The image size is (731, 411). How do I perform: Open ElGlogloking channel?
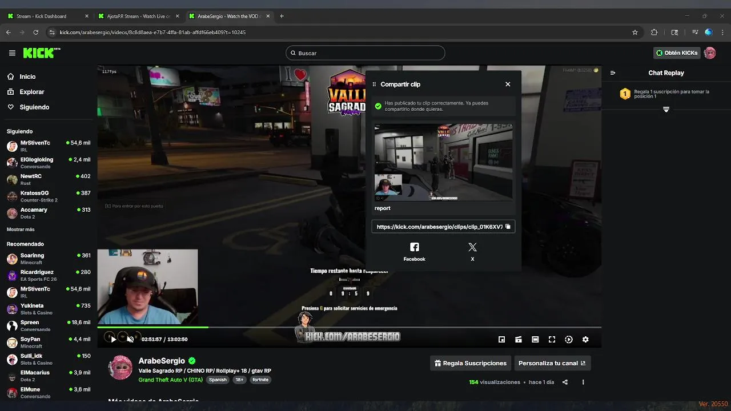(x=49, y=163)
